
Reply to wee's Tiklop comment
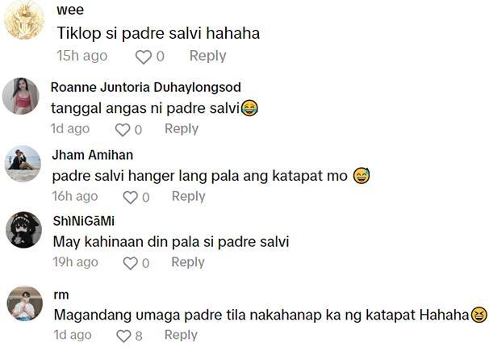(207, 56)
